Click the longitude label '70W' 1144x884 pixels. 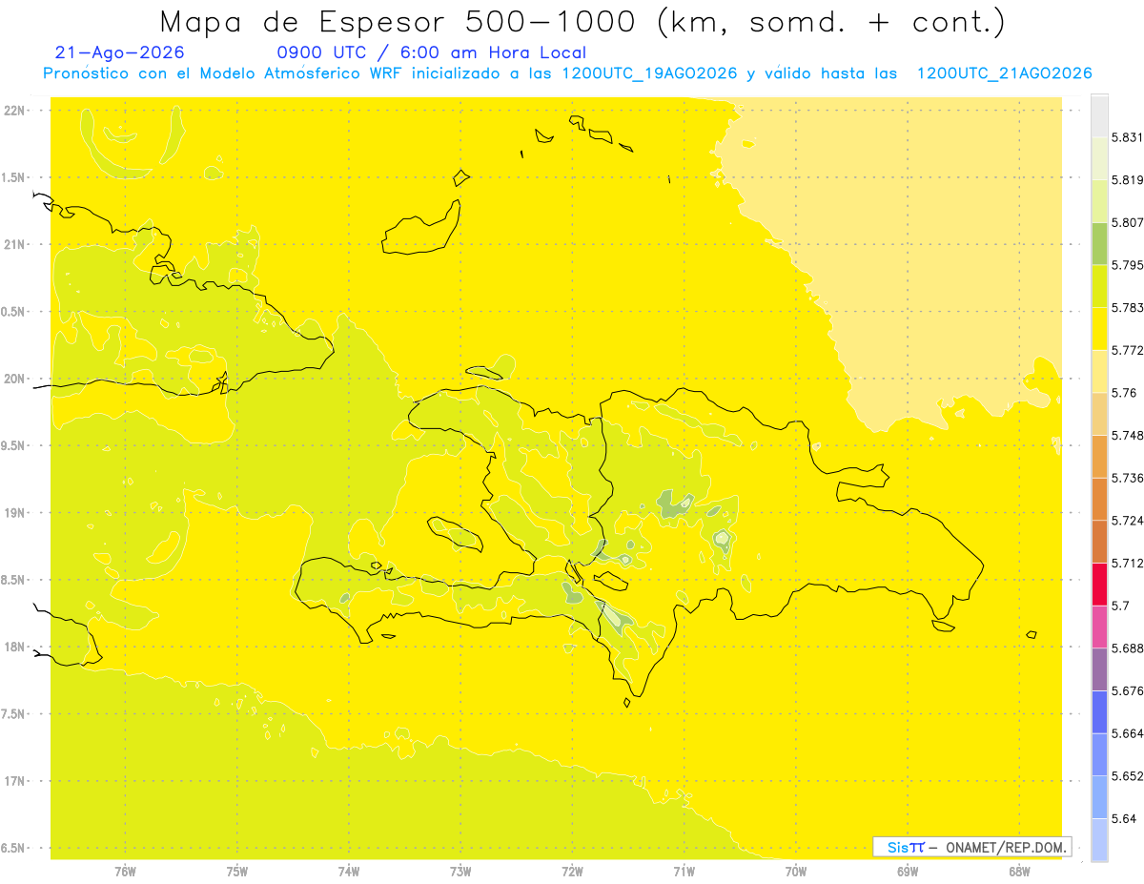pos(796,872)
